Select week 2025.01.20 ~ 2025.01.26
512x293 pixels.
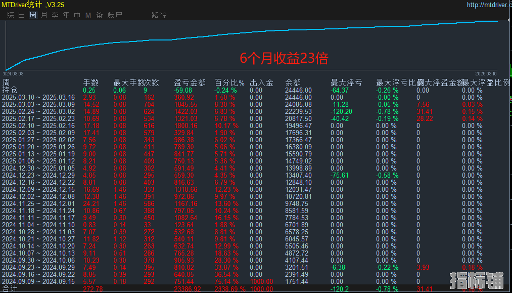[x=38, y=147]
